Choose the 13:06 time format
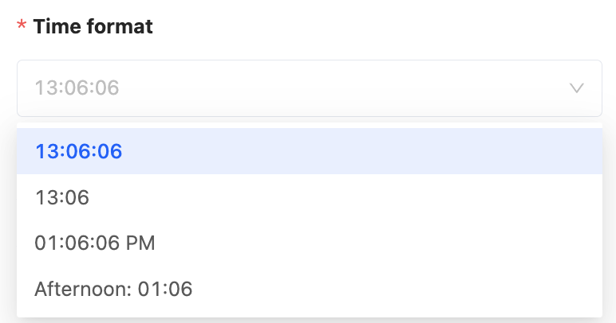Screen dimensions: 616x323 pos(62,197)
